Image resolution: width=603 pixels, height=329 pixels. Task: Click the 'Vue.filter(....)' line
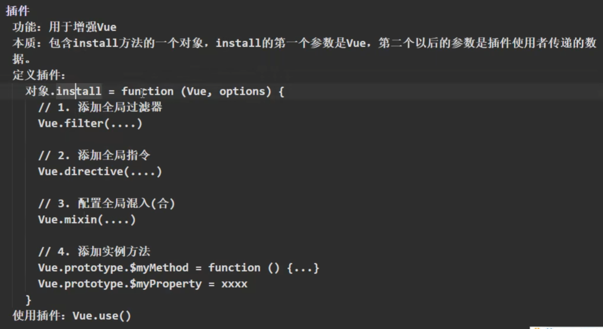pos(90,124)
